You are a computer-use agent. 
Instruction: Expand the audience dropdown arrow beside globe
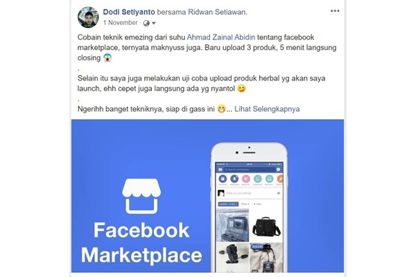point(154,24)
